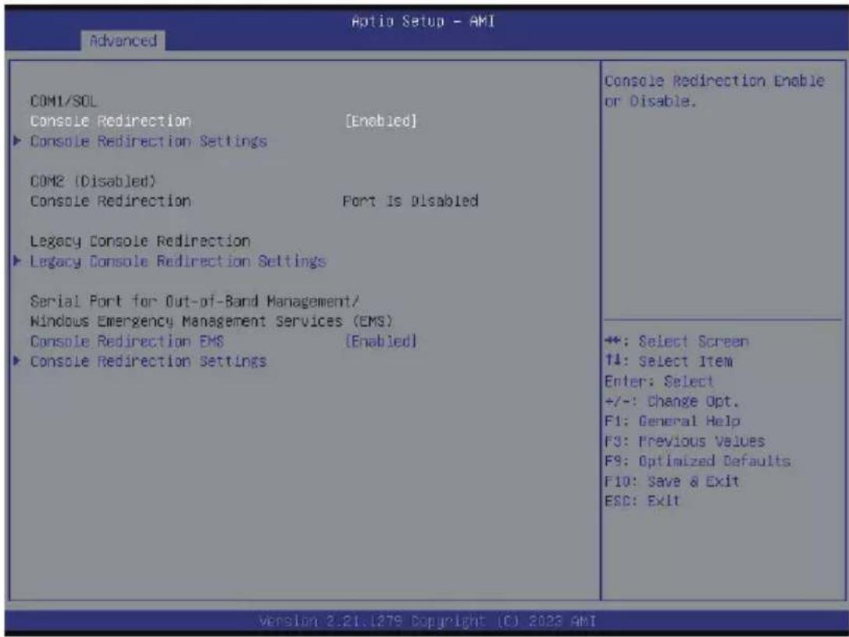
Task: Open Legacy Console Redirection Settings submenu
Action: click(x=178, y=262)
